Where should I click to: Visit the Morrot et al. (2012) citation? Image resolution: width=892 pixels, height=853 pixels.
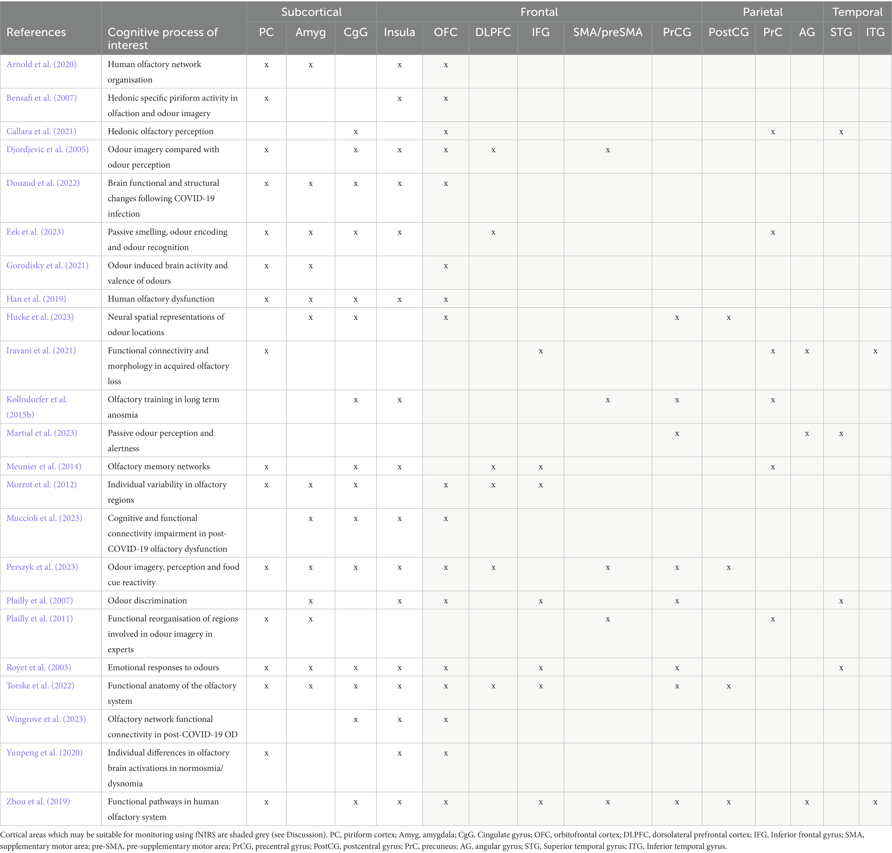41,484
